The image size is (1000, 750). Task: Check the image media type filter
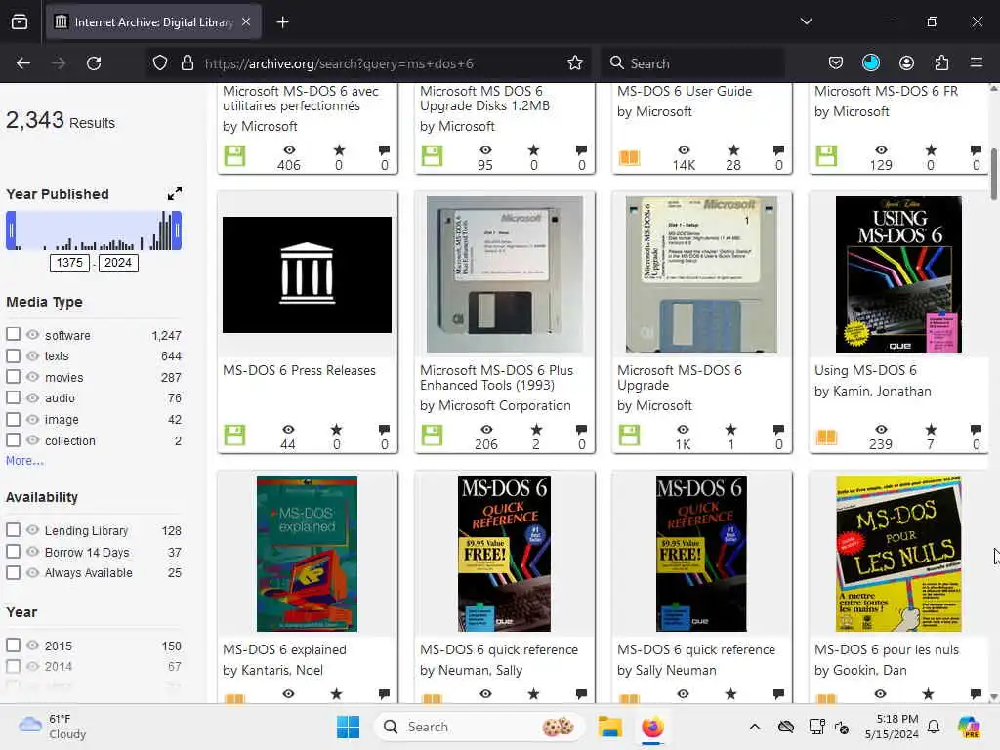click(13, 419)
